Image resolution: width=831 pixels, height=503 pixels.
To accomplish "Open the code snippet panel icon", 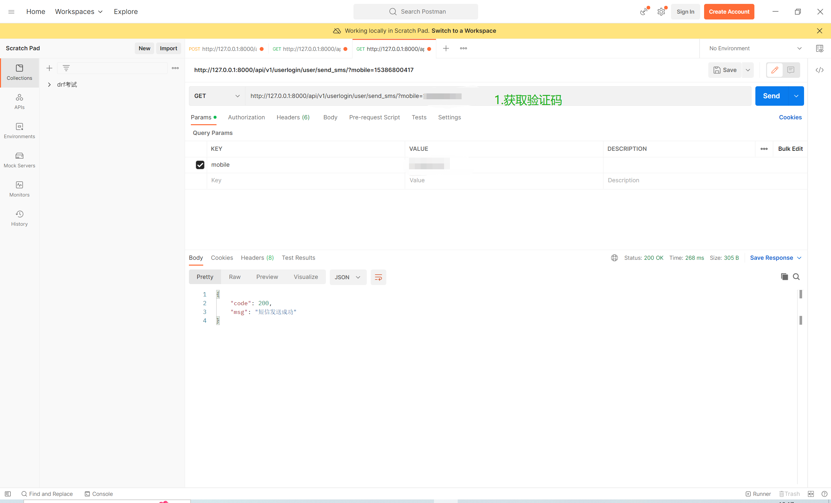I will click(820, 70).
